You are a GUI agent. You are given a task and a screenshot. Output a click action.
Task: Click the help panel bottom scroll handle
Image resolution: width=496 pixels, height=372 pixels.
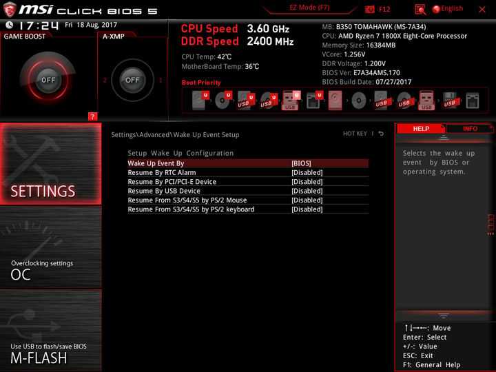point(444,316)
